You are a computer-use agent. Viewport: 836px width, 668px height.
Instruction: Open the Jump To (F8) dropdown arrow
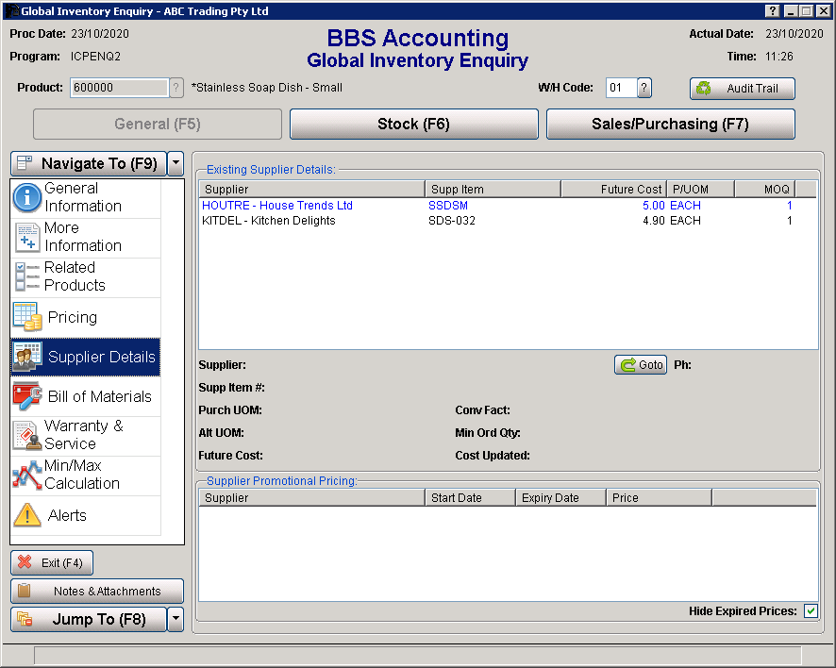(176, 620)
